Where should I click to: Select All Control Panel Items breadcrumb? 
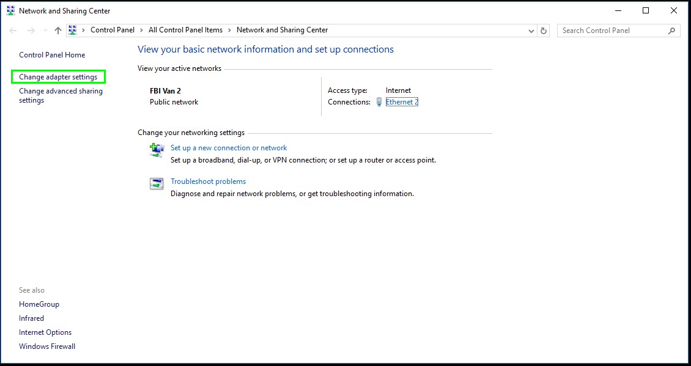tap(185, 30)
